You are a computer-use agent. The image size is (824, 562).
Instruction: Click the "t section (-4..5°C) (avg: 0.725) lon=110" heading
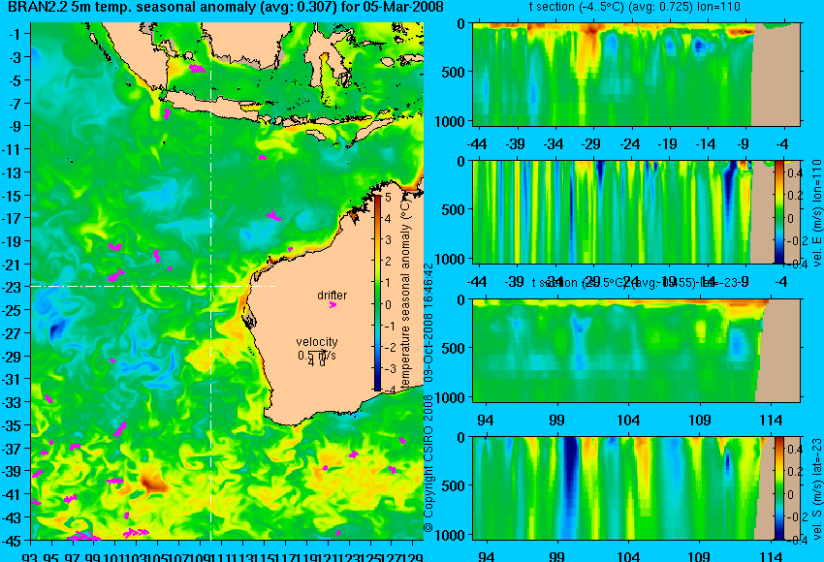(x=634, y=7)
